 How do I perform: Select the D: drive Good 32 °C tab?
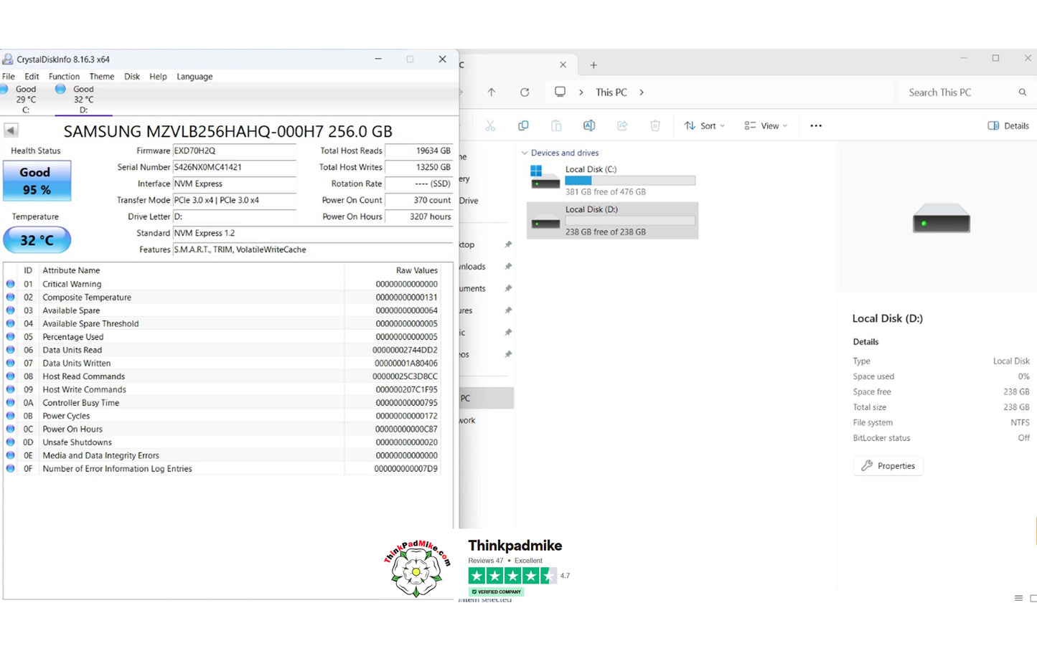tap(83, 100)
